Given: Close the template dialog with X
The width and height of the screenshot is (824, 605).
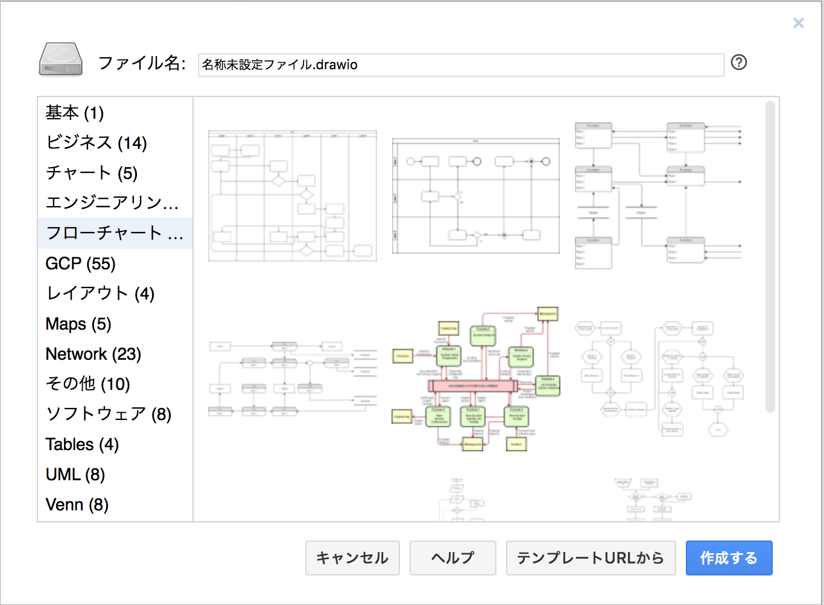Looking at the screenshot, I should (x=798, y=23).
